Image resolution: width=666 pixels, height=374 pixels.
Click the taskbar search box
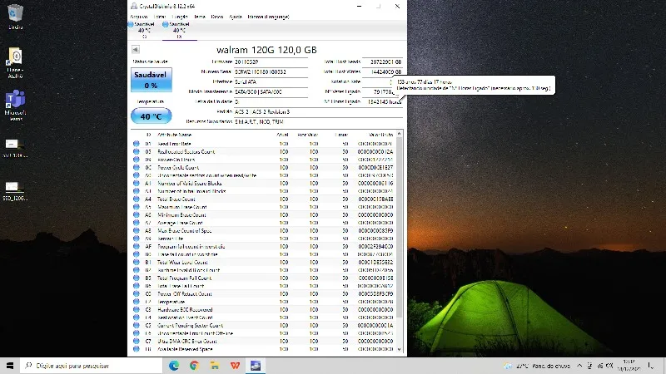pos(91,366)
